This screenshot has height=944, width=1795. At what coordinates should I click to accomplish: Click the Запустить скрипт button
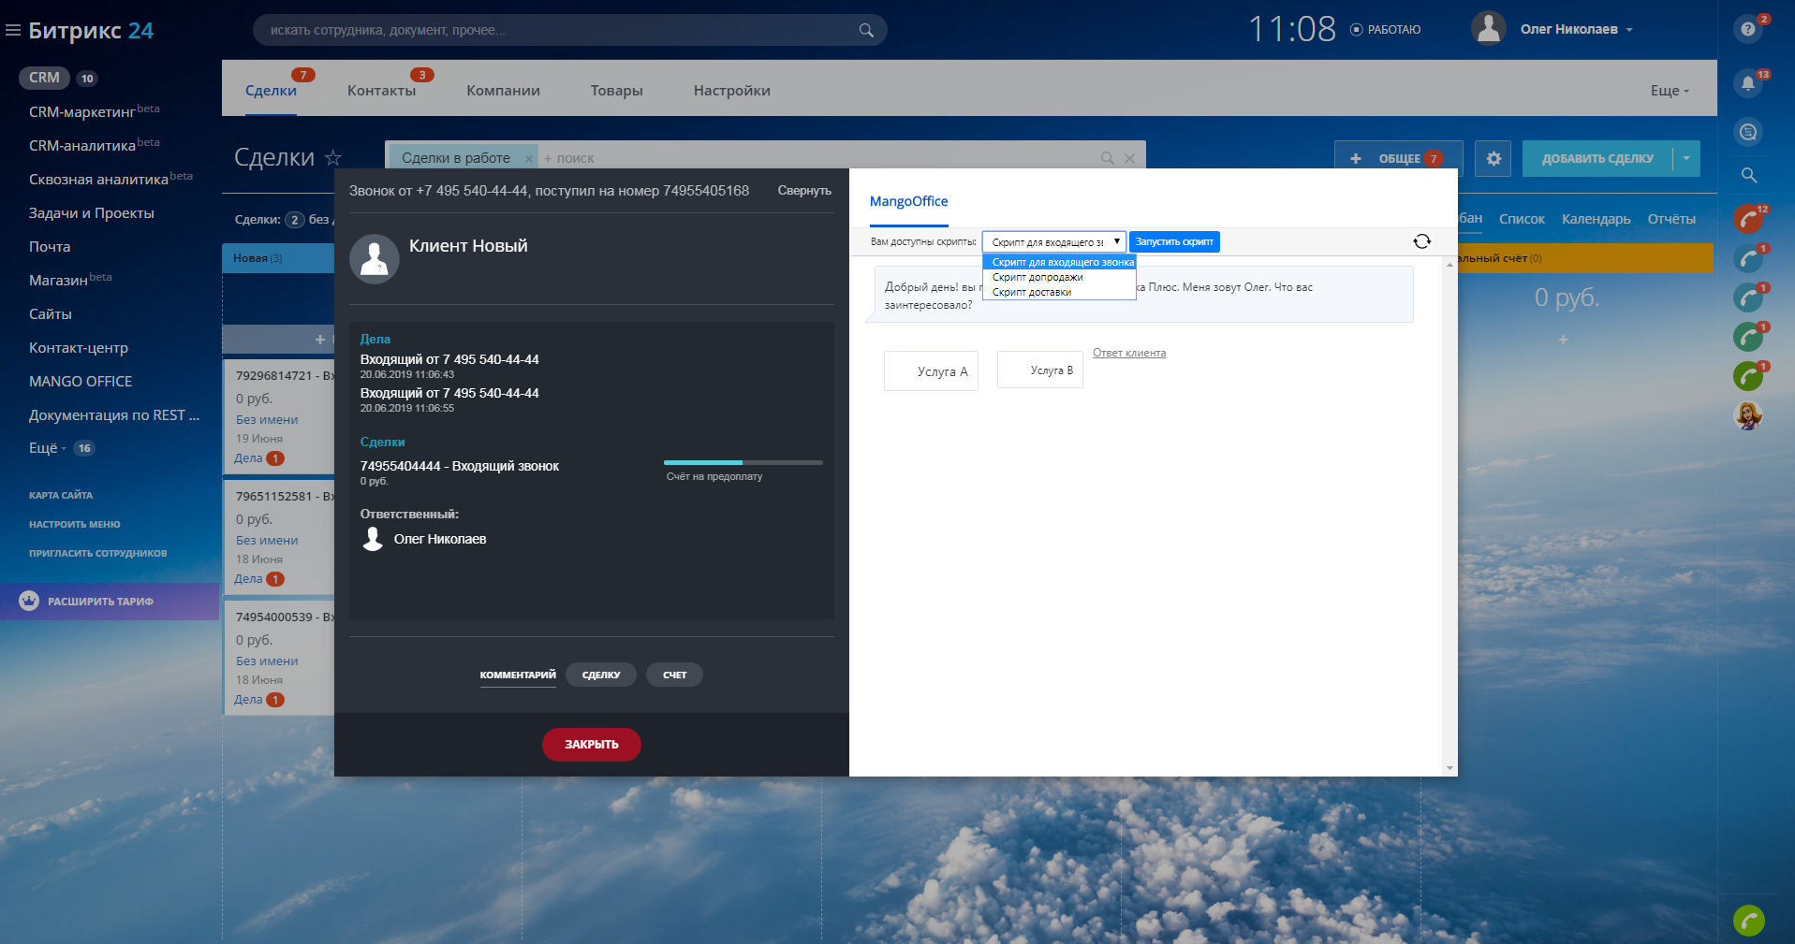[1174, 241]
